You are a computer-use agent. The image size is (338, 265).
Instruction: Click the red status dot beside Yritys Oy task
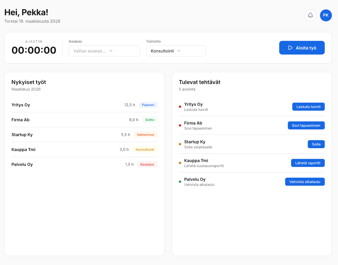point(180,107)
